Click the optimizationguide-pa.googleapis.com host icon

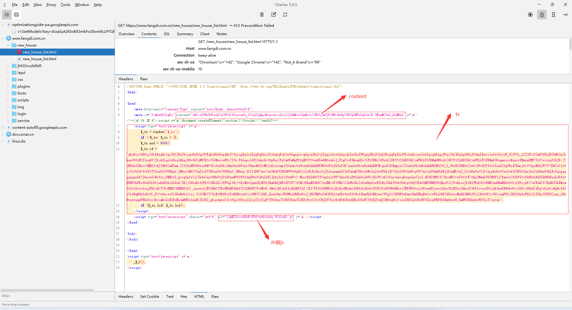[9, 24]
